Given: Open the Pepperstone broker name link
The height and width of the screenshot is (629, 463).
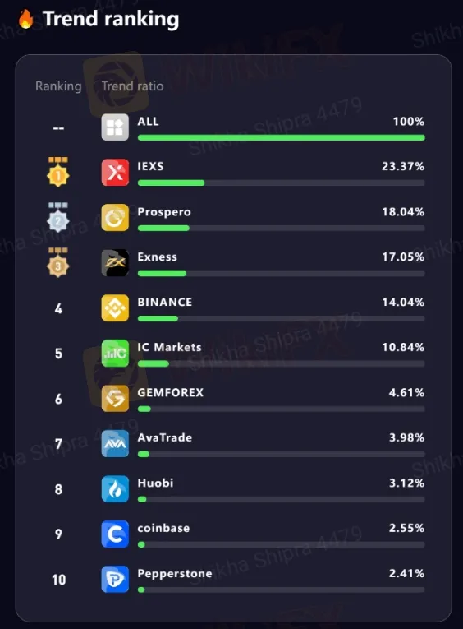Looking at the screenshot, I should point(175,574).
